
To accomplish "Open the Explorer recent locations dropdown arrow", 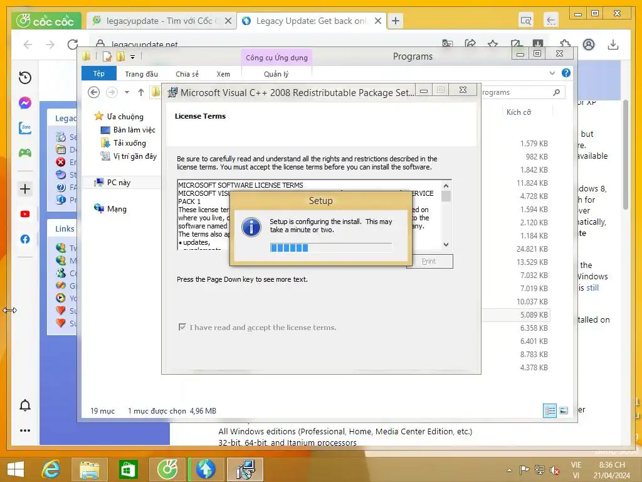I will tap(127, 92).
